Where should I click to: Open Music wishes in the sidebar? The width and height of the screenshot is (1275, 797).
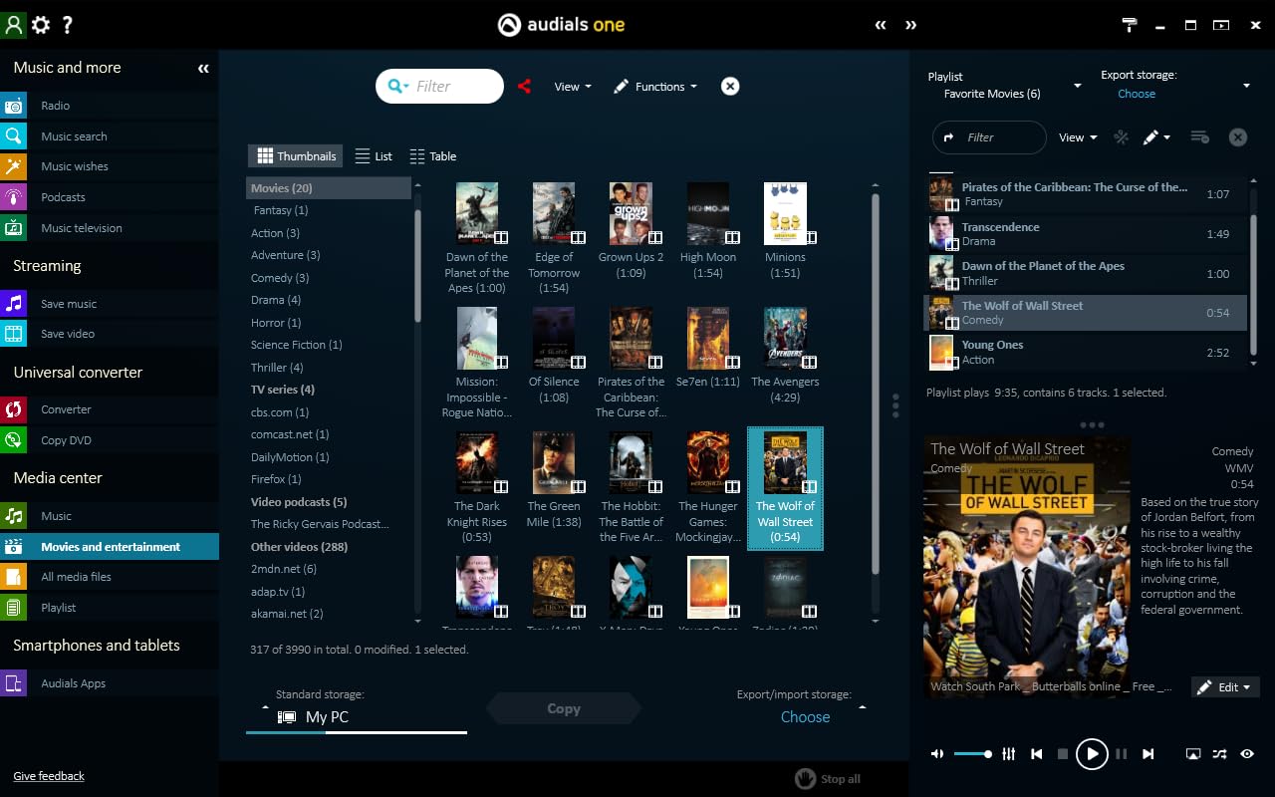point(110,166)
